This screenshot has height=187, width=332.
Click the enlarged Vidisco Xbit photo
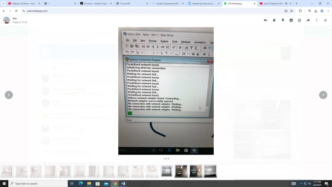pyautogui.click(x=166, y=91)
